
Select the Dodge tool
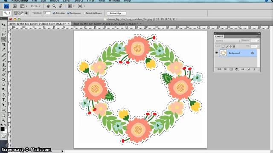[x=3, y=89]
